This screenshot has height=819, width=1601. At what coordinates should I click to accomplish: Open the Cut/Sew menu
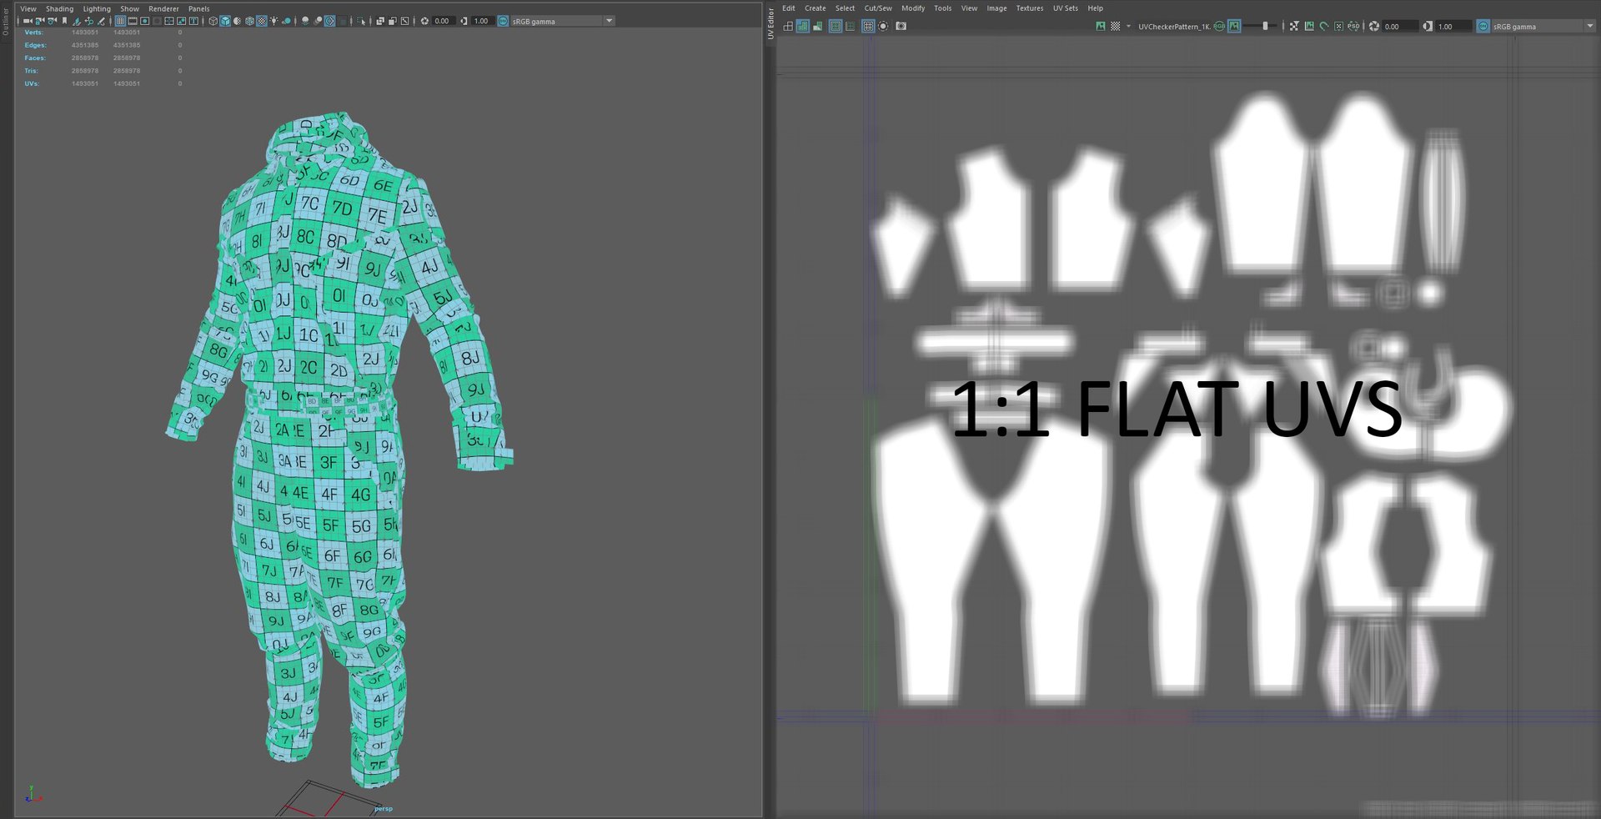tap(878, 8)
